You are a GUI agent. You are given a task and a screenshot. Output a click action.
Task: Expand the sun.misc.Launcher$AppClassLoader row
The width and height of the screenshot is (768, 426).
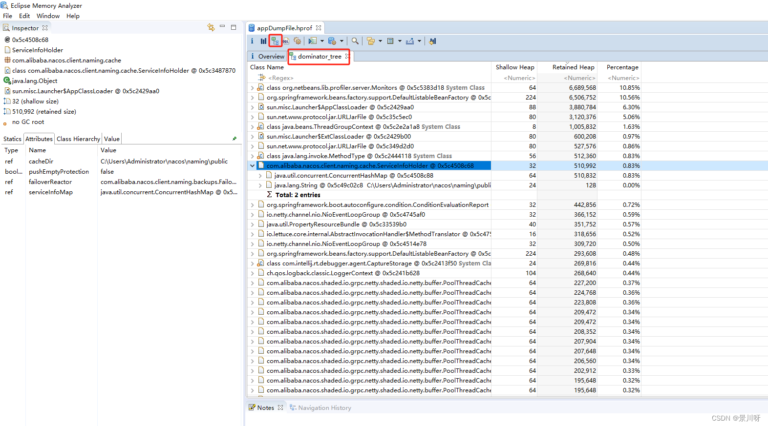pyautogui.click(x=253, y=107)
